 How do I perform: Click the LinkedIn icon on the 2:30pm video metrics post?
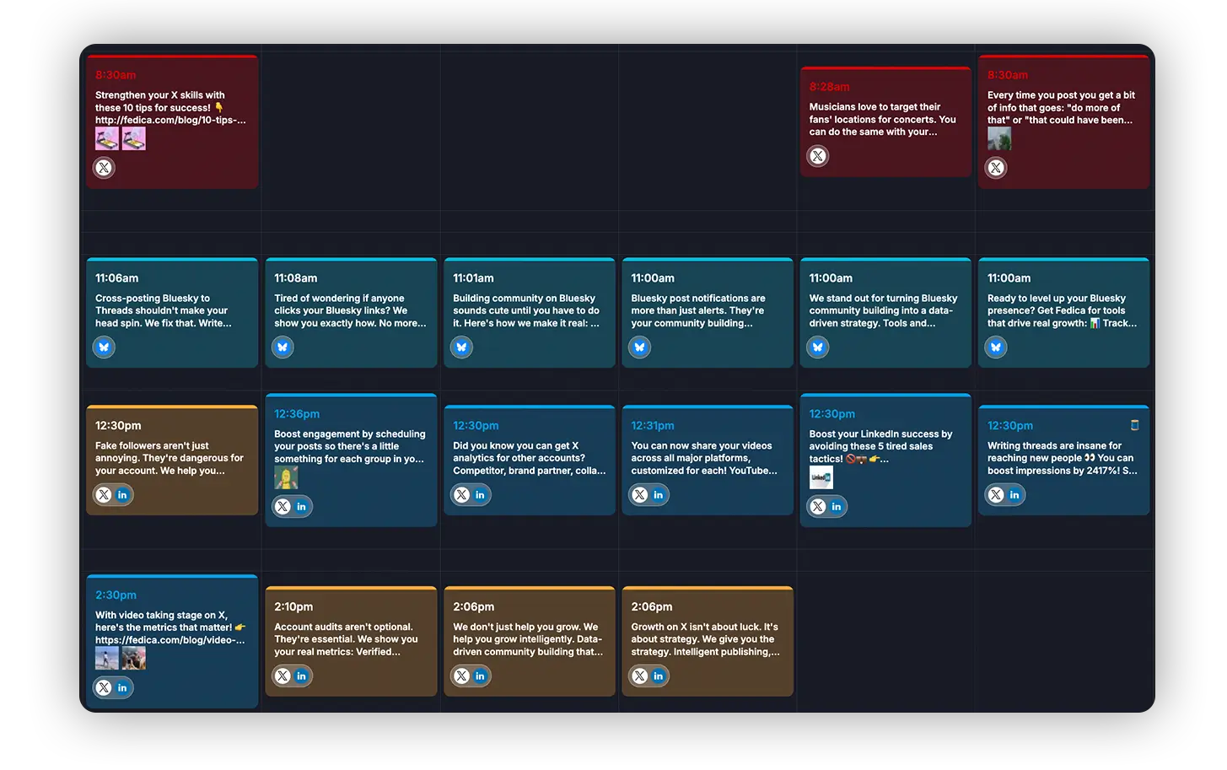click(x=123, y=688)
